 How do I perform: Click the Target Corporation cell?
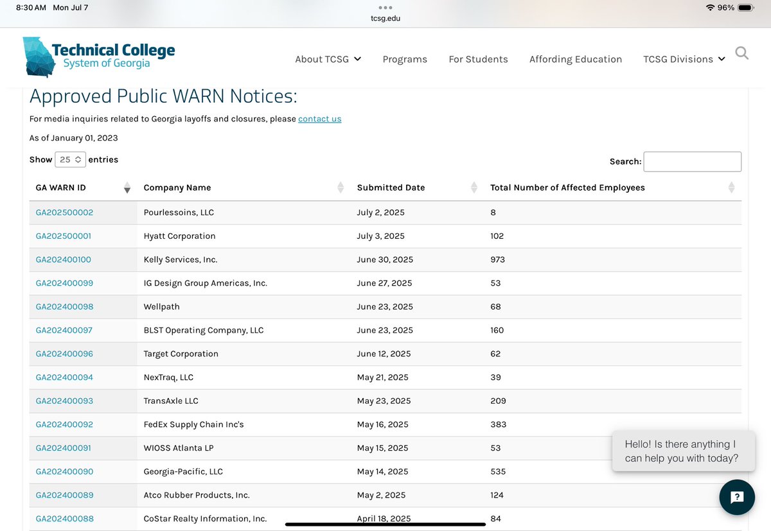181,354
